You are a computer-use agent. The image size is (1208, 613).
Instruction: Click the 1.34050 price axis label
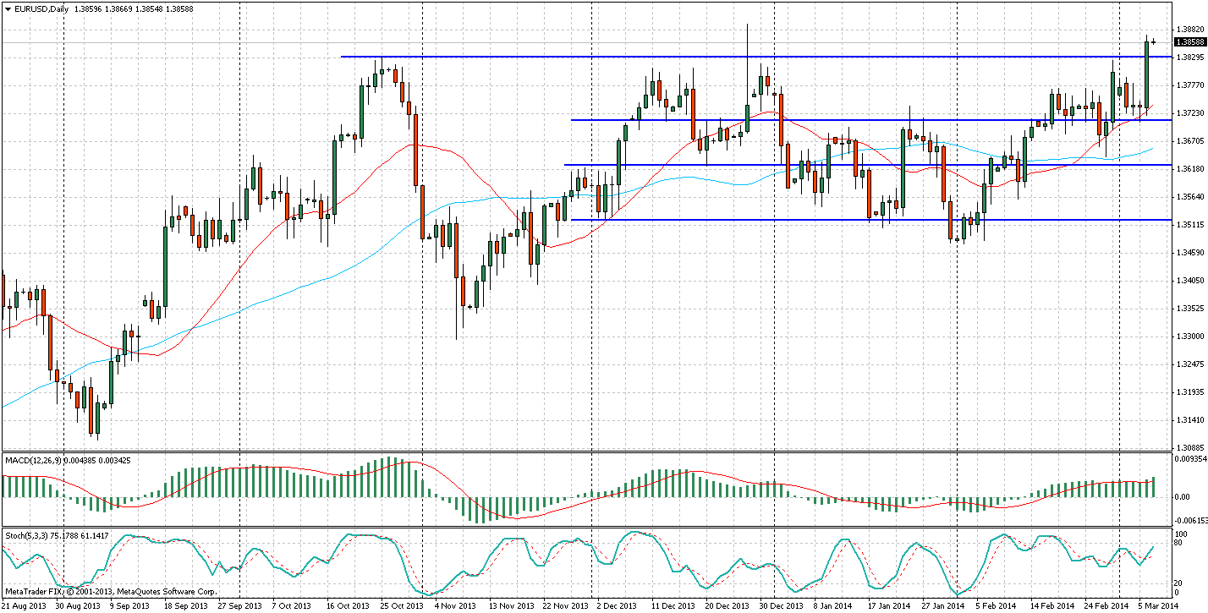click(1189, 280)
